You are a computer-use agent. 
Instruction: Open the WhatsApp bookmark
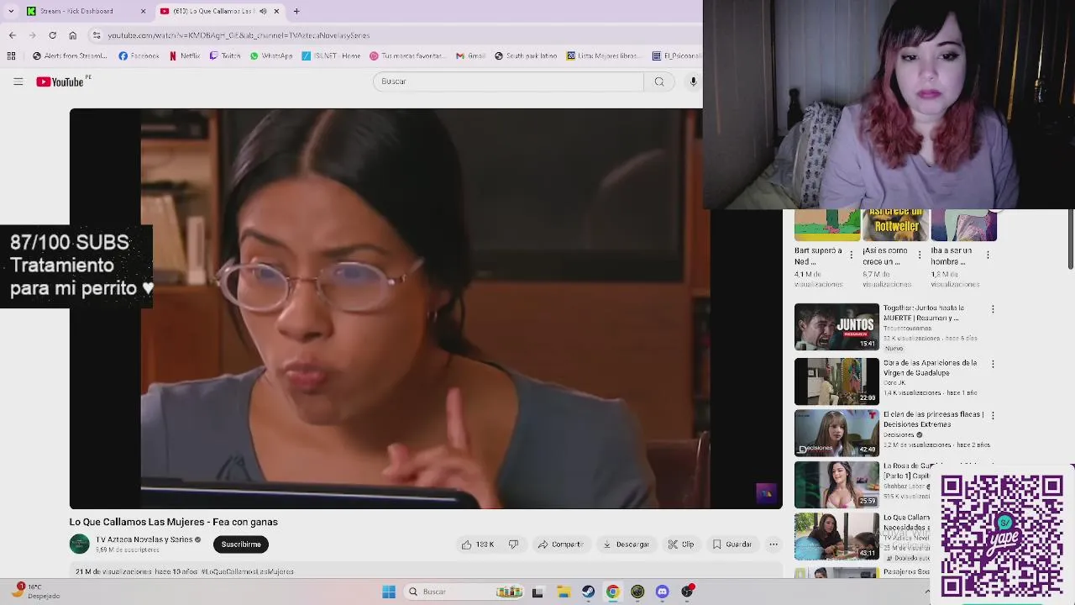[271, 56]
